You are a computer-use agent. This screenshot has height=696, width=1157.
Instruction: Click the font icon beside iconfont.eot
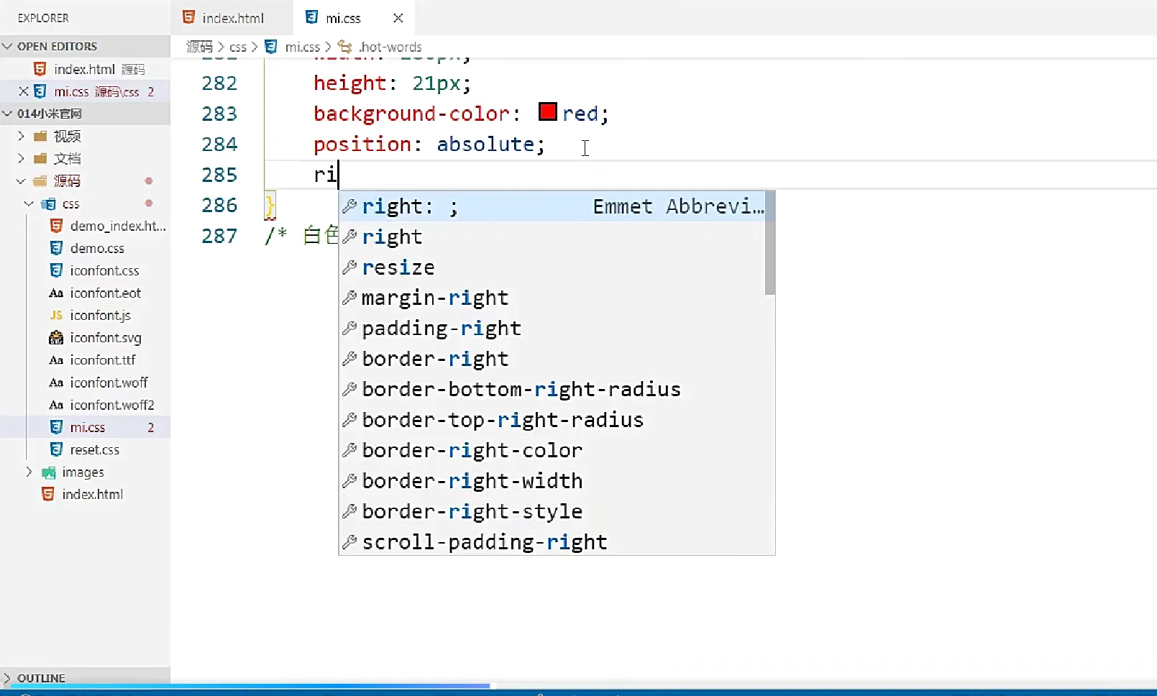[56, 293]
